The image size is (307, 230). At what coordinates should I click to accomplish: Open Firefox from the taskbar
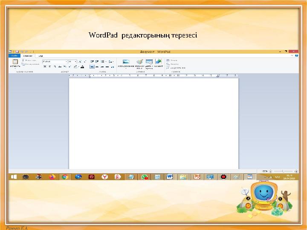pos(52,177)
